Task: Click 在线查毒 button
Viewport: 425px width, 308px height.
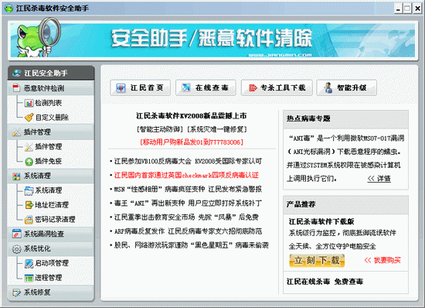Action: (206, 87)
